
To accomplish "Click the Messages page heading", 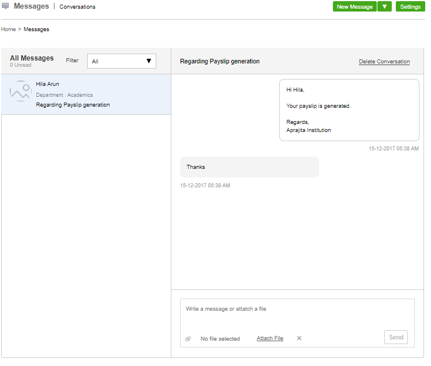I will pyautogui.click(x=31, y=6).
